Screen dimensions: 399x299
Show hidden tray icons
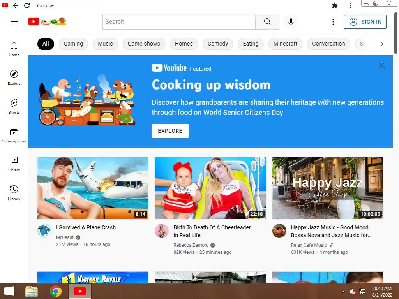tap(343, 292)
